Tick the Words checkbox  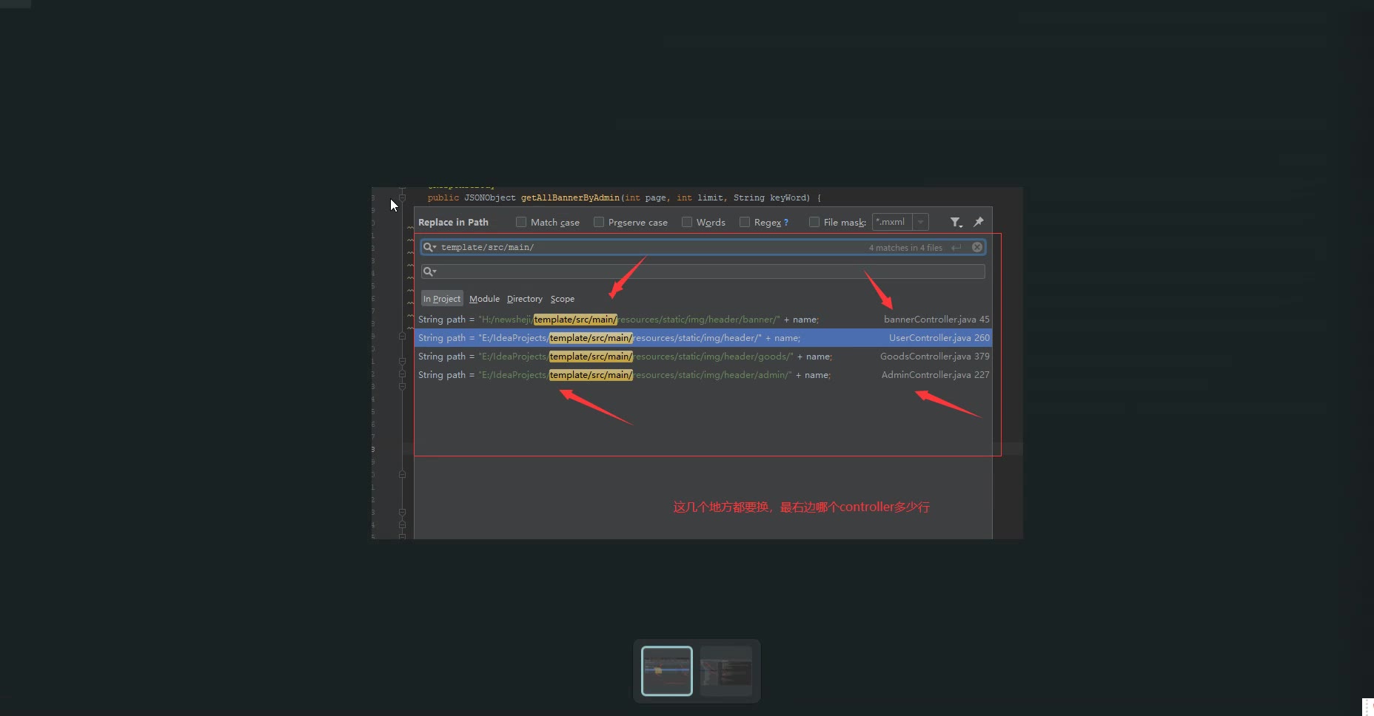[687, 222]
